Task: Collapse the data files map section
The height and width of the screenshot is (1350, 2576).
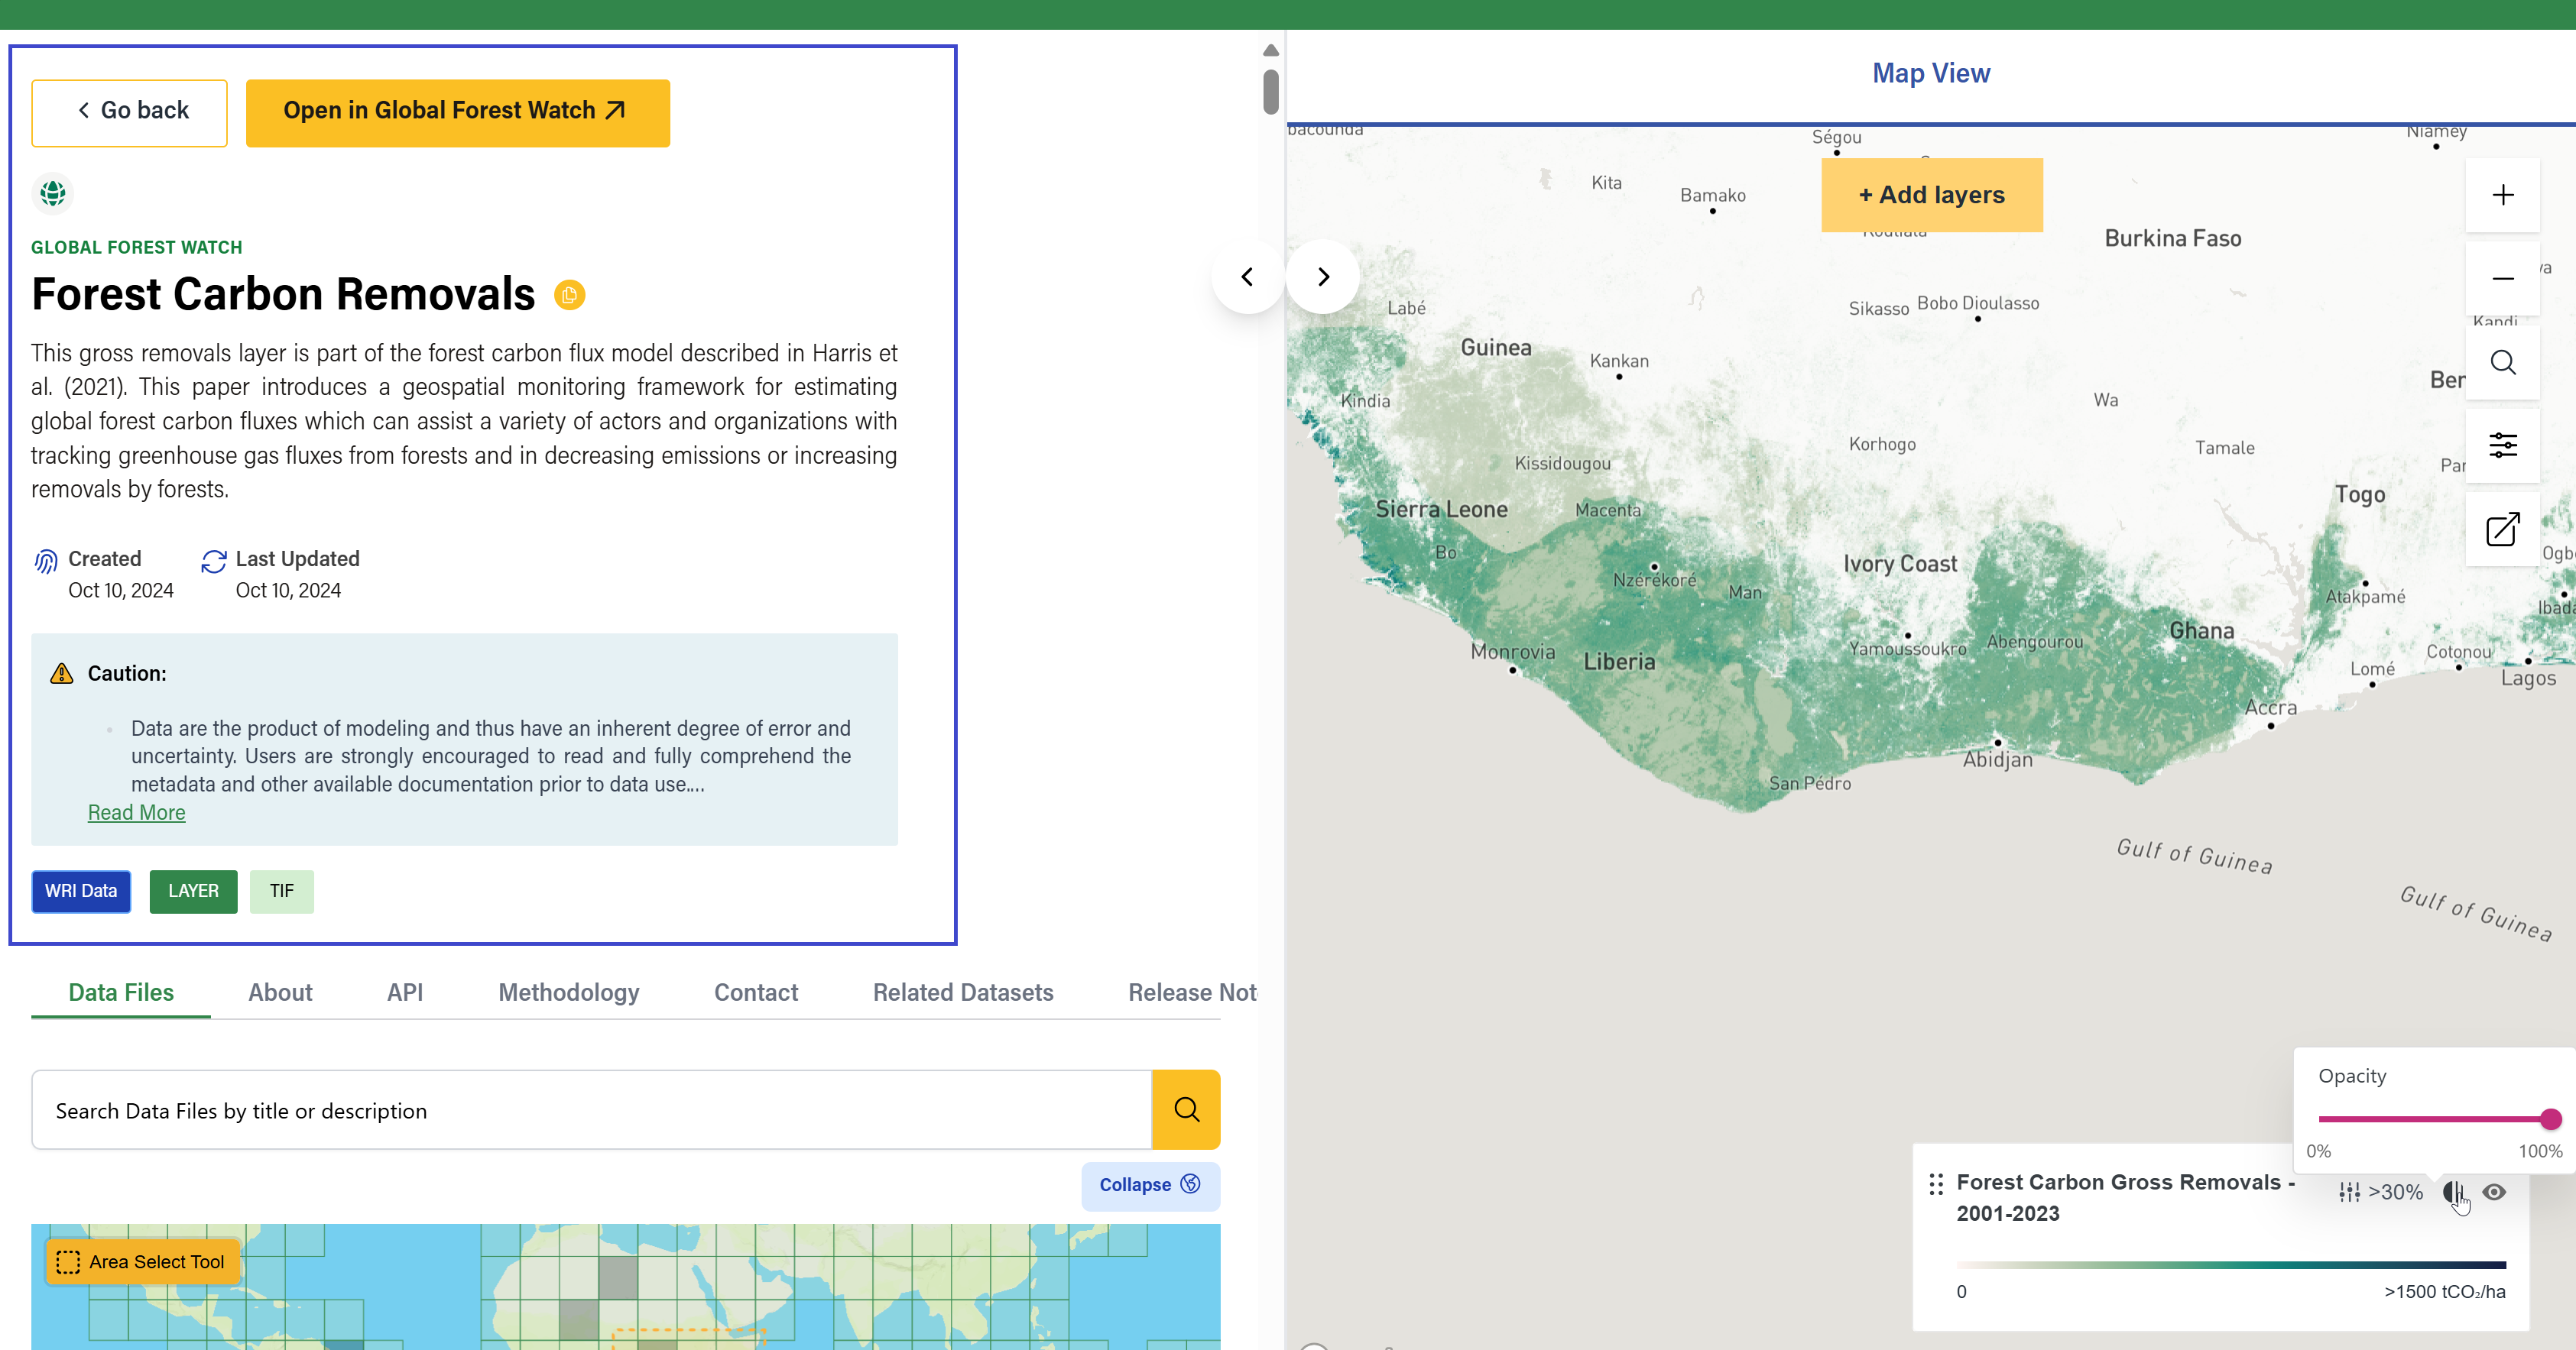Action: (x=1149, y=1184)
